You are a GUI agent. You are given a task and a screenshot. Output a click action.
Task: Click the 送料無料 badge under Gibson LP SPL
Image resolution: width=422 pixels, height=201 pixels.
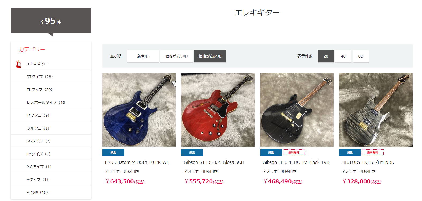coord(294,153)
